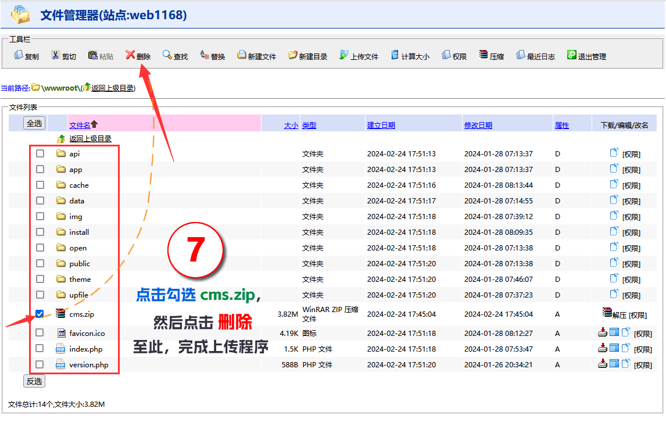Create a new file with 新建文件
Image resolution: width=666 pixels, height=426 pixels.
(242, 56)
